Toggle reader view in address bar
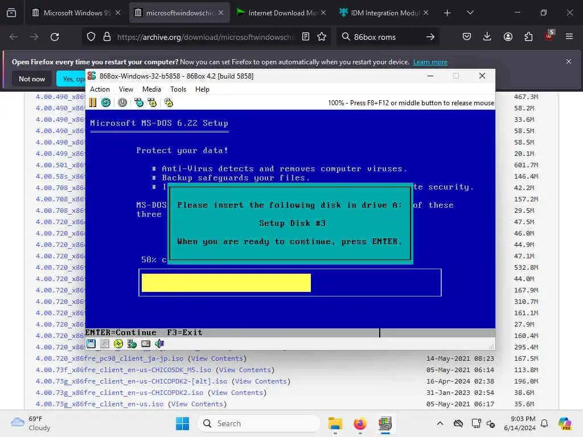583x437 pixels. click(306, 37)
